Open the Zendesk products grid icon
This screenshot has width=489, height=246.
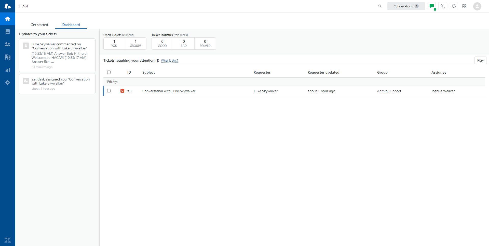tap(464, 6)
